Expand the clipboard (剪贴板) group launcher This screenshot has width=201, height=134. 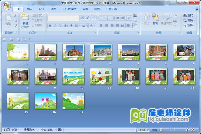tap(16, 33)
